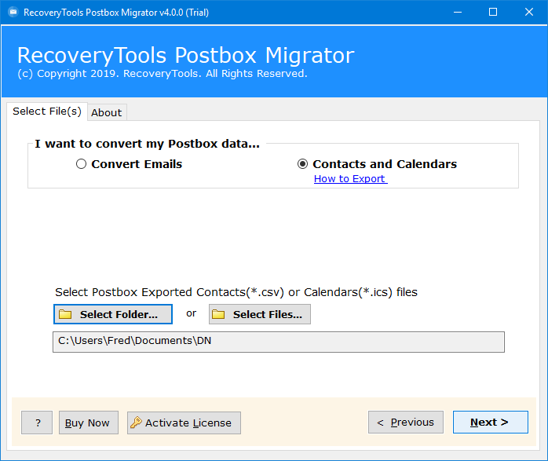This screenshot has height=461, width=548.
Task: Click the key icon on Activate License
Action: coord(136,423)
